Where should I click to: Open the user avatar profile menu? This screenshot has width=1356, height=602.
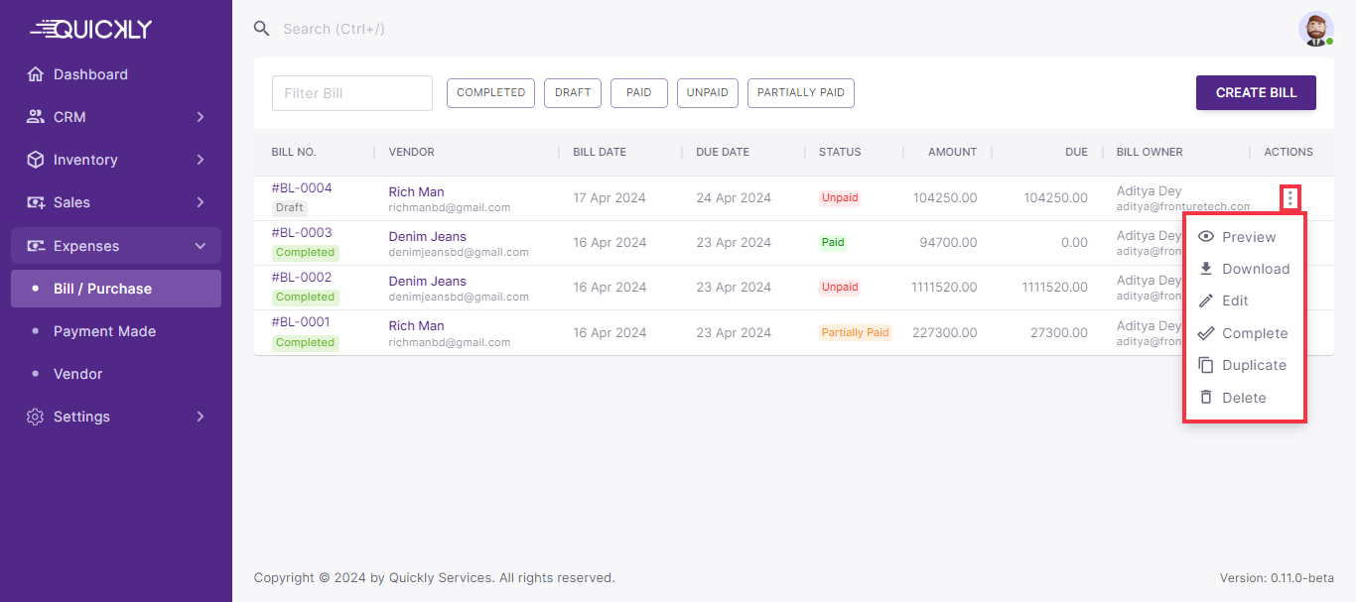point(1315,30)
